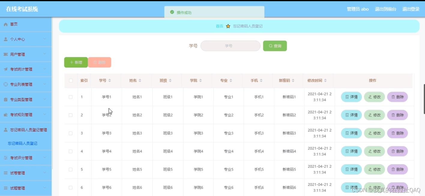The height and width of the screenshot is (196, 425).
Task: Click the sidebar vertical scrollbar
Action: point(53,93)
